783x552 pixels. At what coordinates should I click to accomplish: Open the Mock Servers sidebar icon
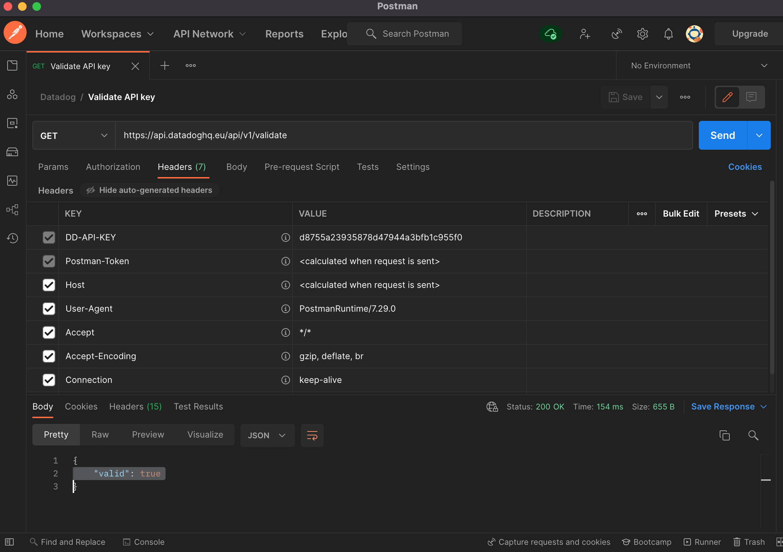click(12, 152)
